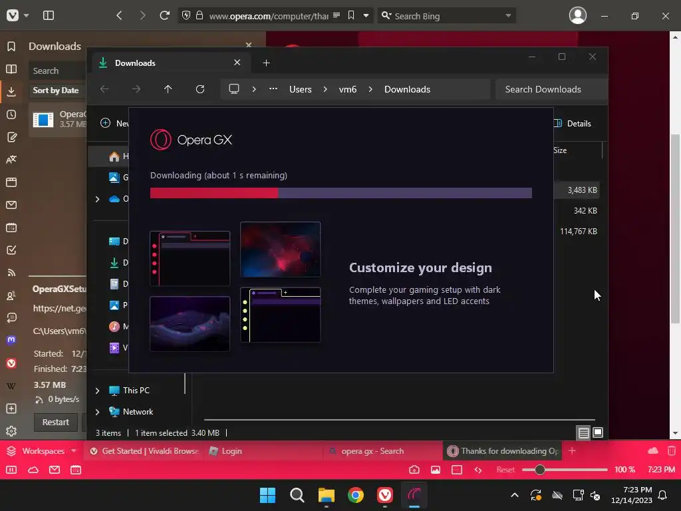Toggle the Details pane button

point(573,123)
